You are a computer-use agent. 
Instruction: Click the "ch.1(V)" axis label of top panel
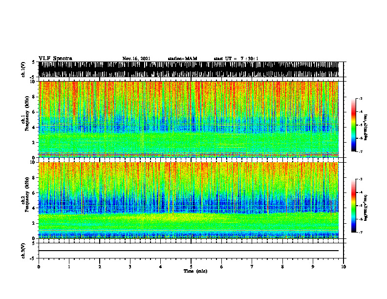[x=23, y=69]
